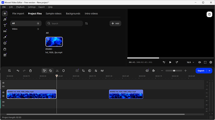Open the Settings menu
This screenshot has height=120, width=215.
[32, 7]
